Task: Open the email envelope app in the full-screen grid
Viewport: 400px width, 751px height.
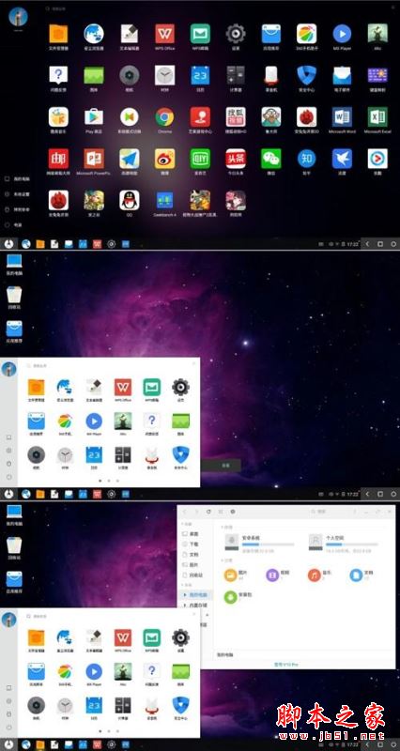Action: pyautogui.click(x=342, y=76)
